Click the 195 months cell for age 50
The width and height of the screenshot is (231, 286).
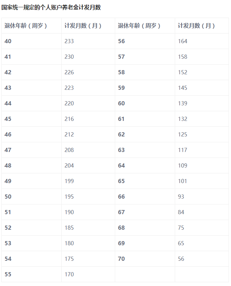click(69, 197)
